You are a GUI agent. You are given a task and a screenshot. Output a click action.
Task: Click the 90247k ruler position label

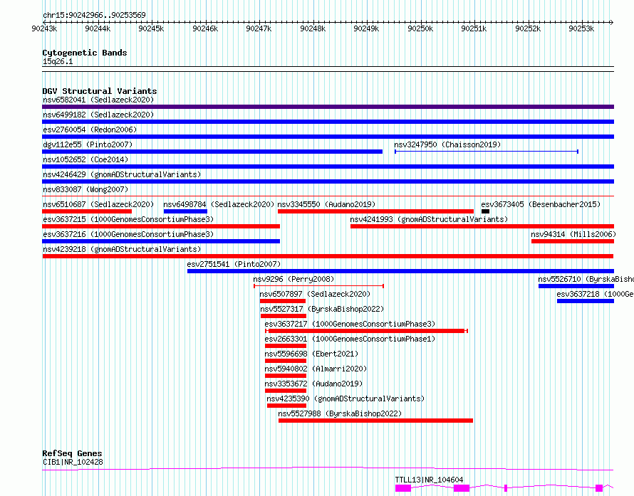pos(259,28)
